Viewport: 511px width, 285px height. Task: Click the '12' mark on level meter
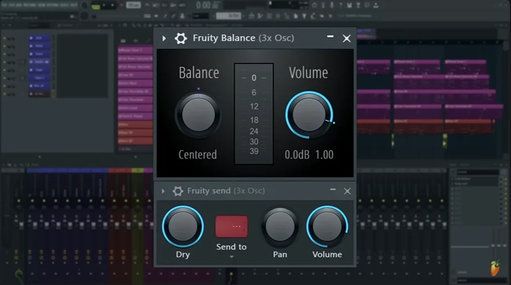click(254, 107)
